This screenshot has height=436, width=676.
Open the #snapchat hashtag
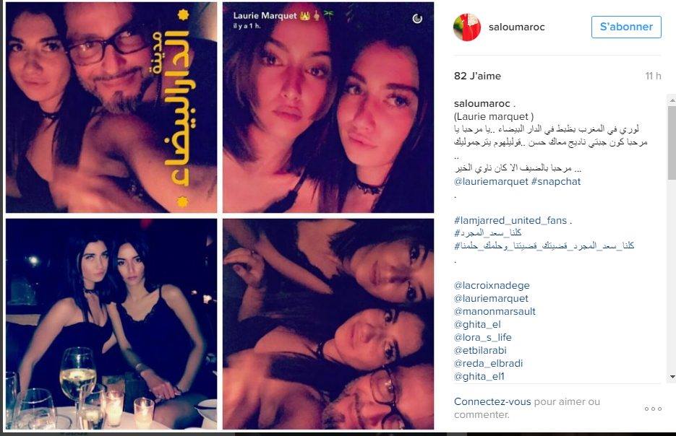(556, 182)
